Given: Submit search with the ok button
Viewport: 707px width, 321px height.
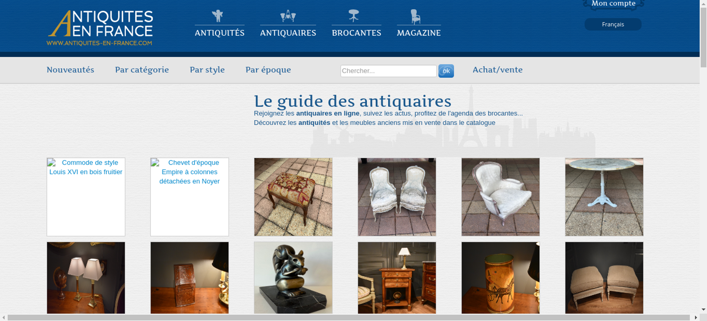Looking at the screenshot, I should point(446,71).
